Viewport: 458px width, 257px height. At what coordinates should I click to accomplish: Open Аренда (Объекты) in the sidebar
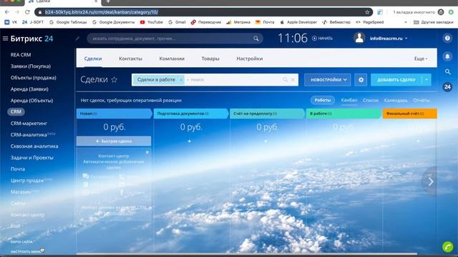(31, 100)
